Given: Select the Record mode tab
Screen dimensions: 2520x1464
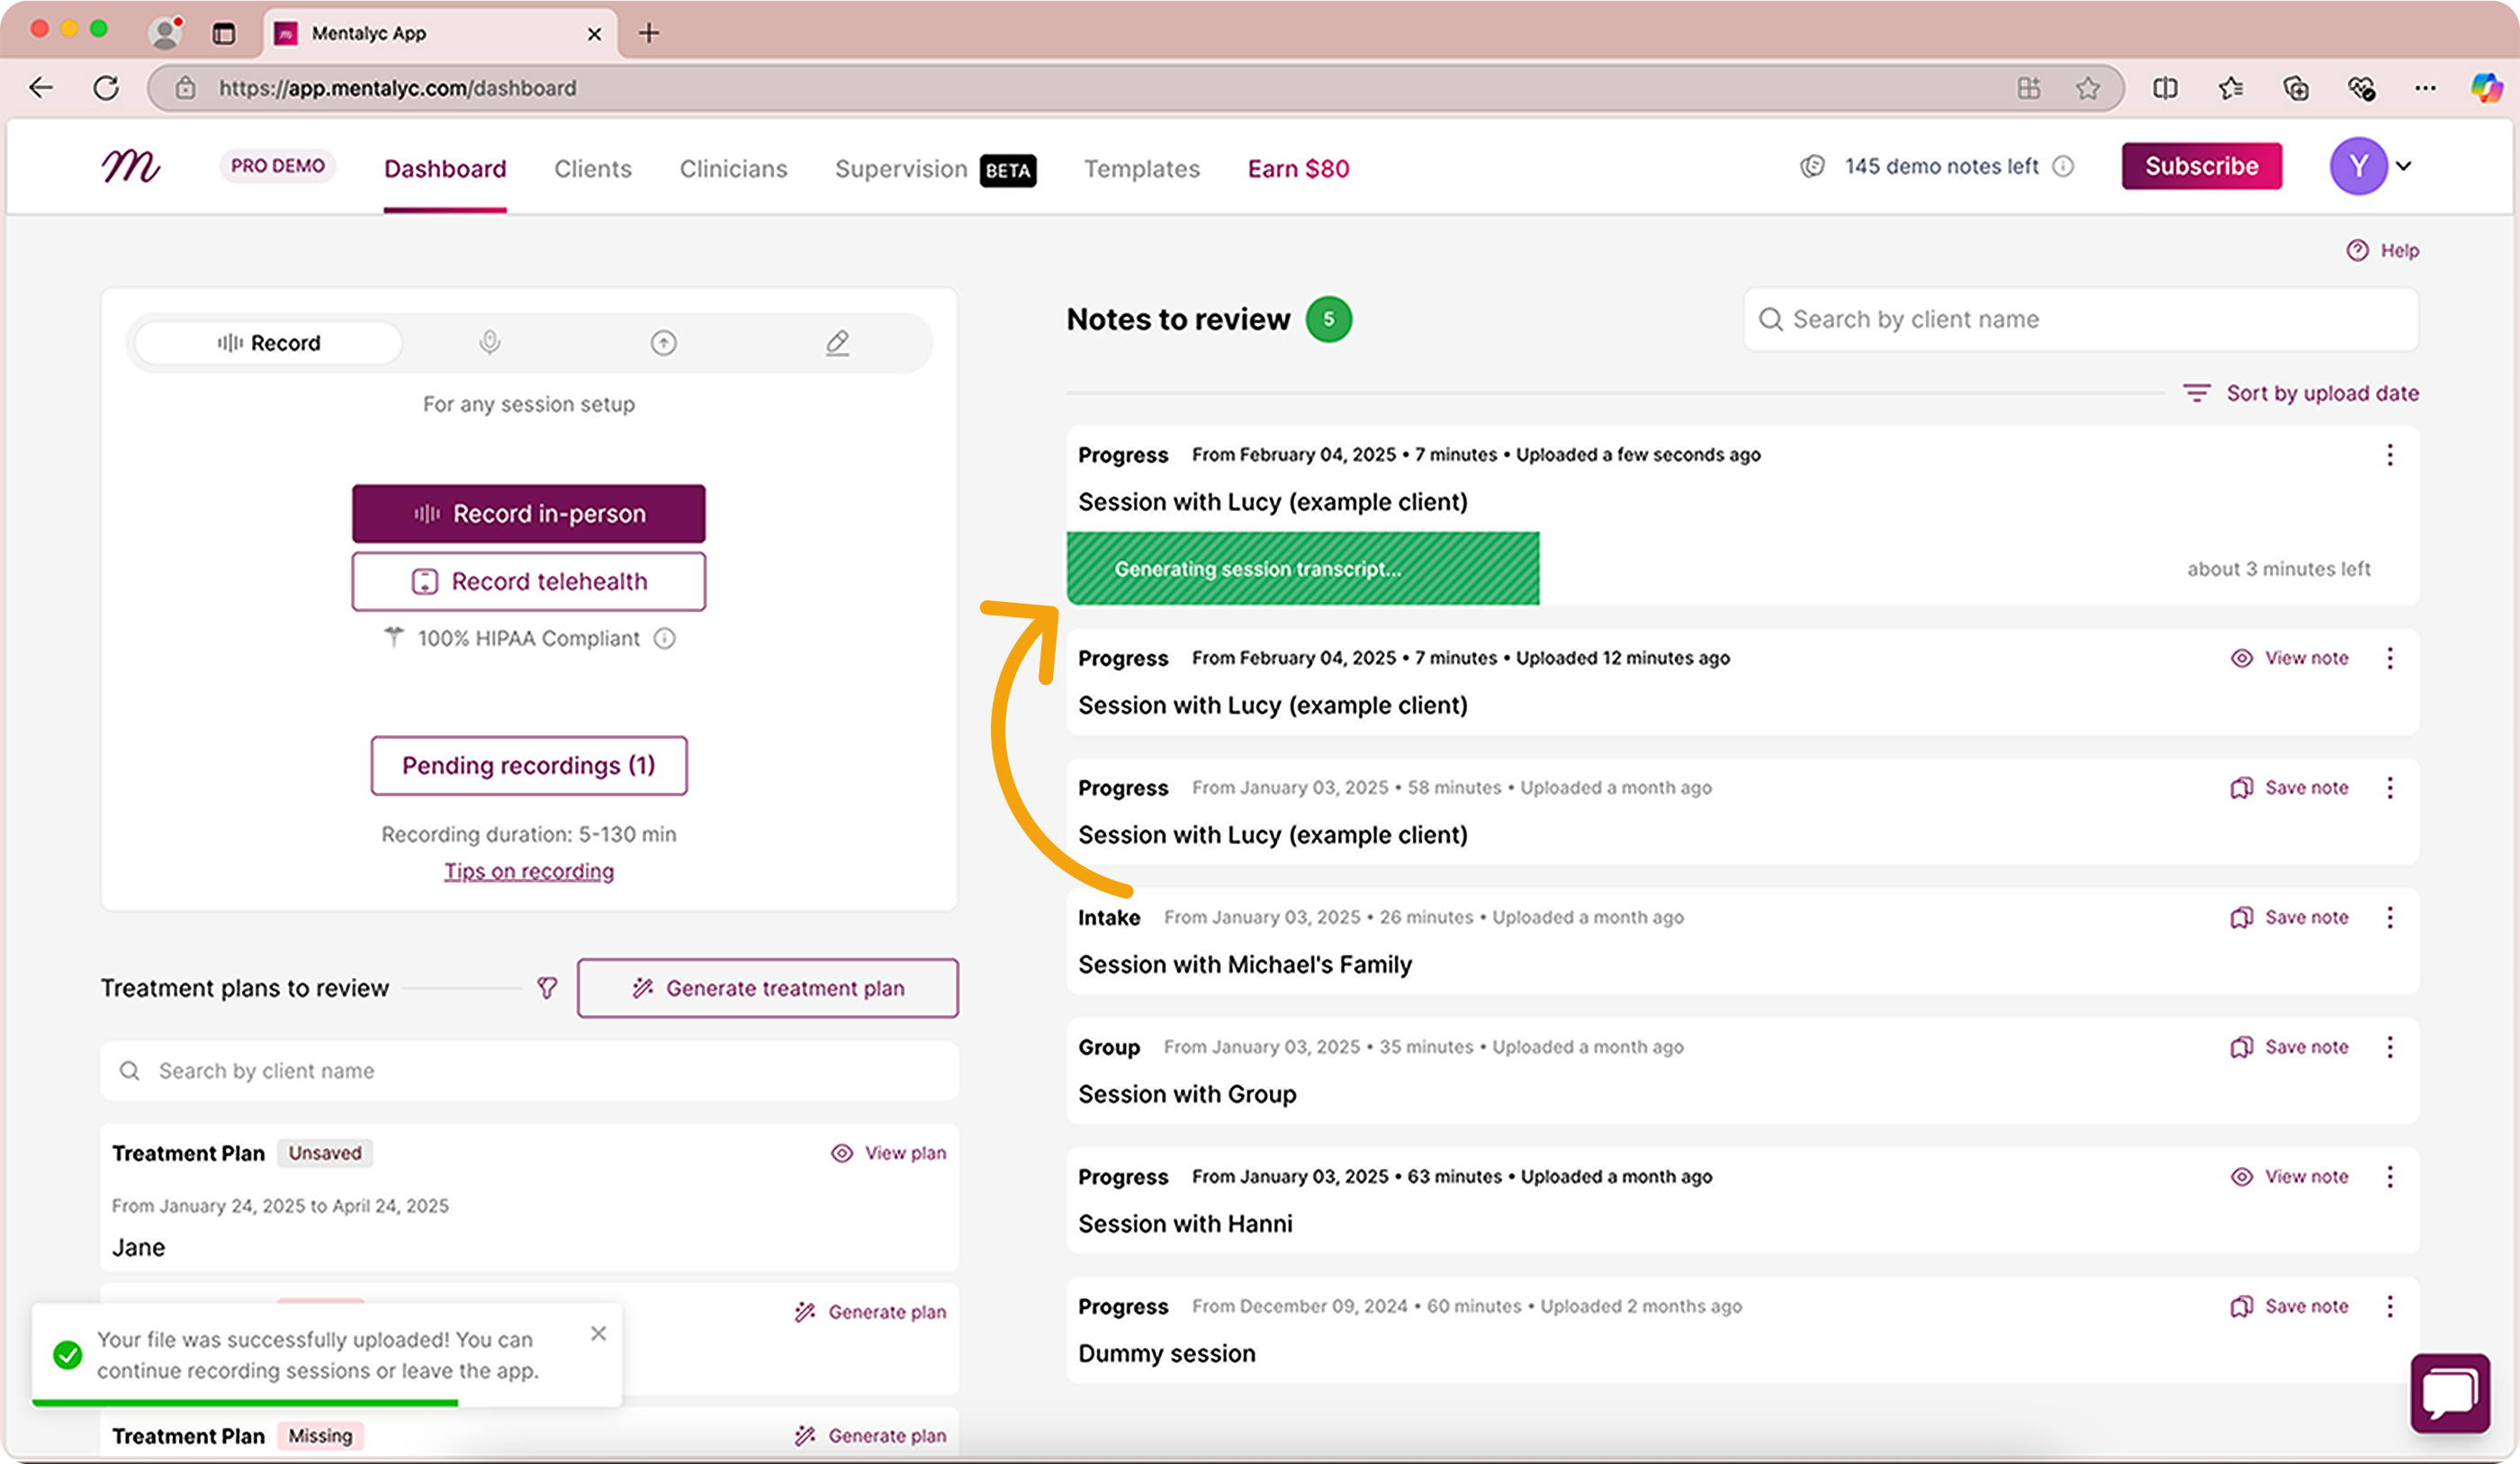Looking at the screenshot, I should [269, 343].
